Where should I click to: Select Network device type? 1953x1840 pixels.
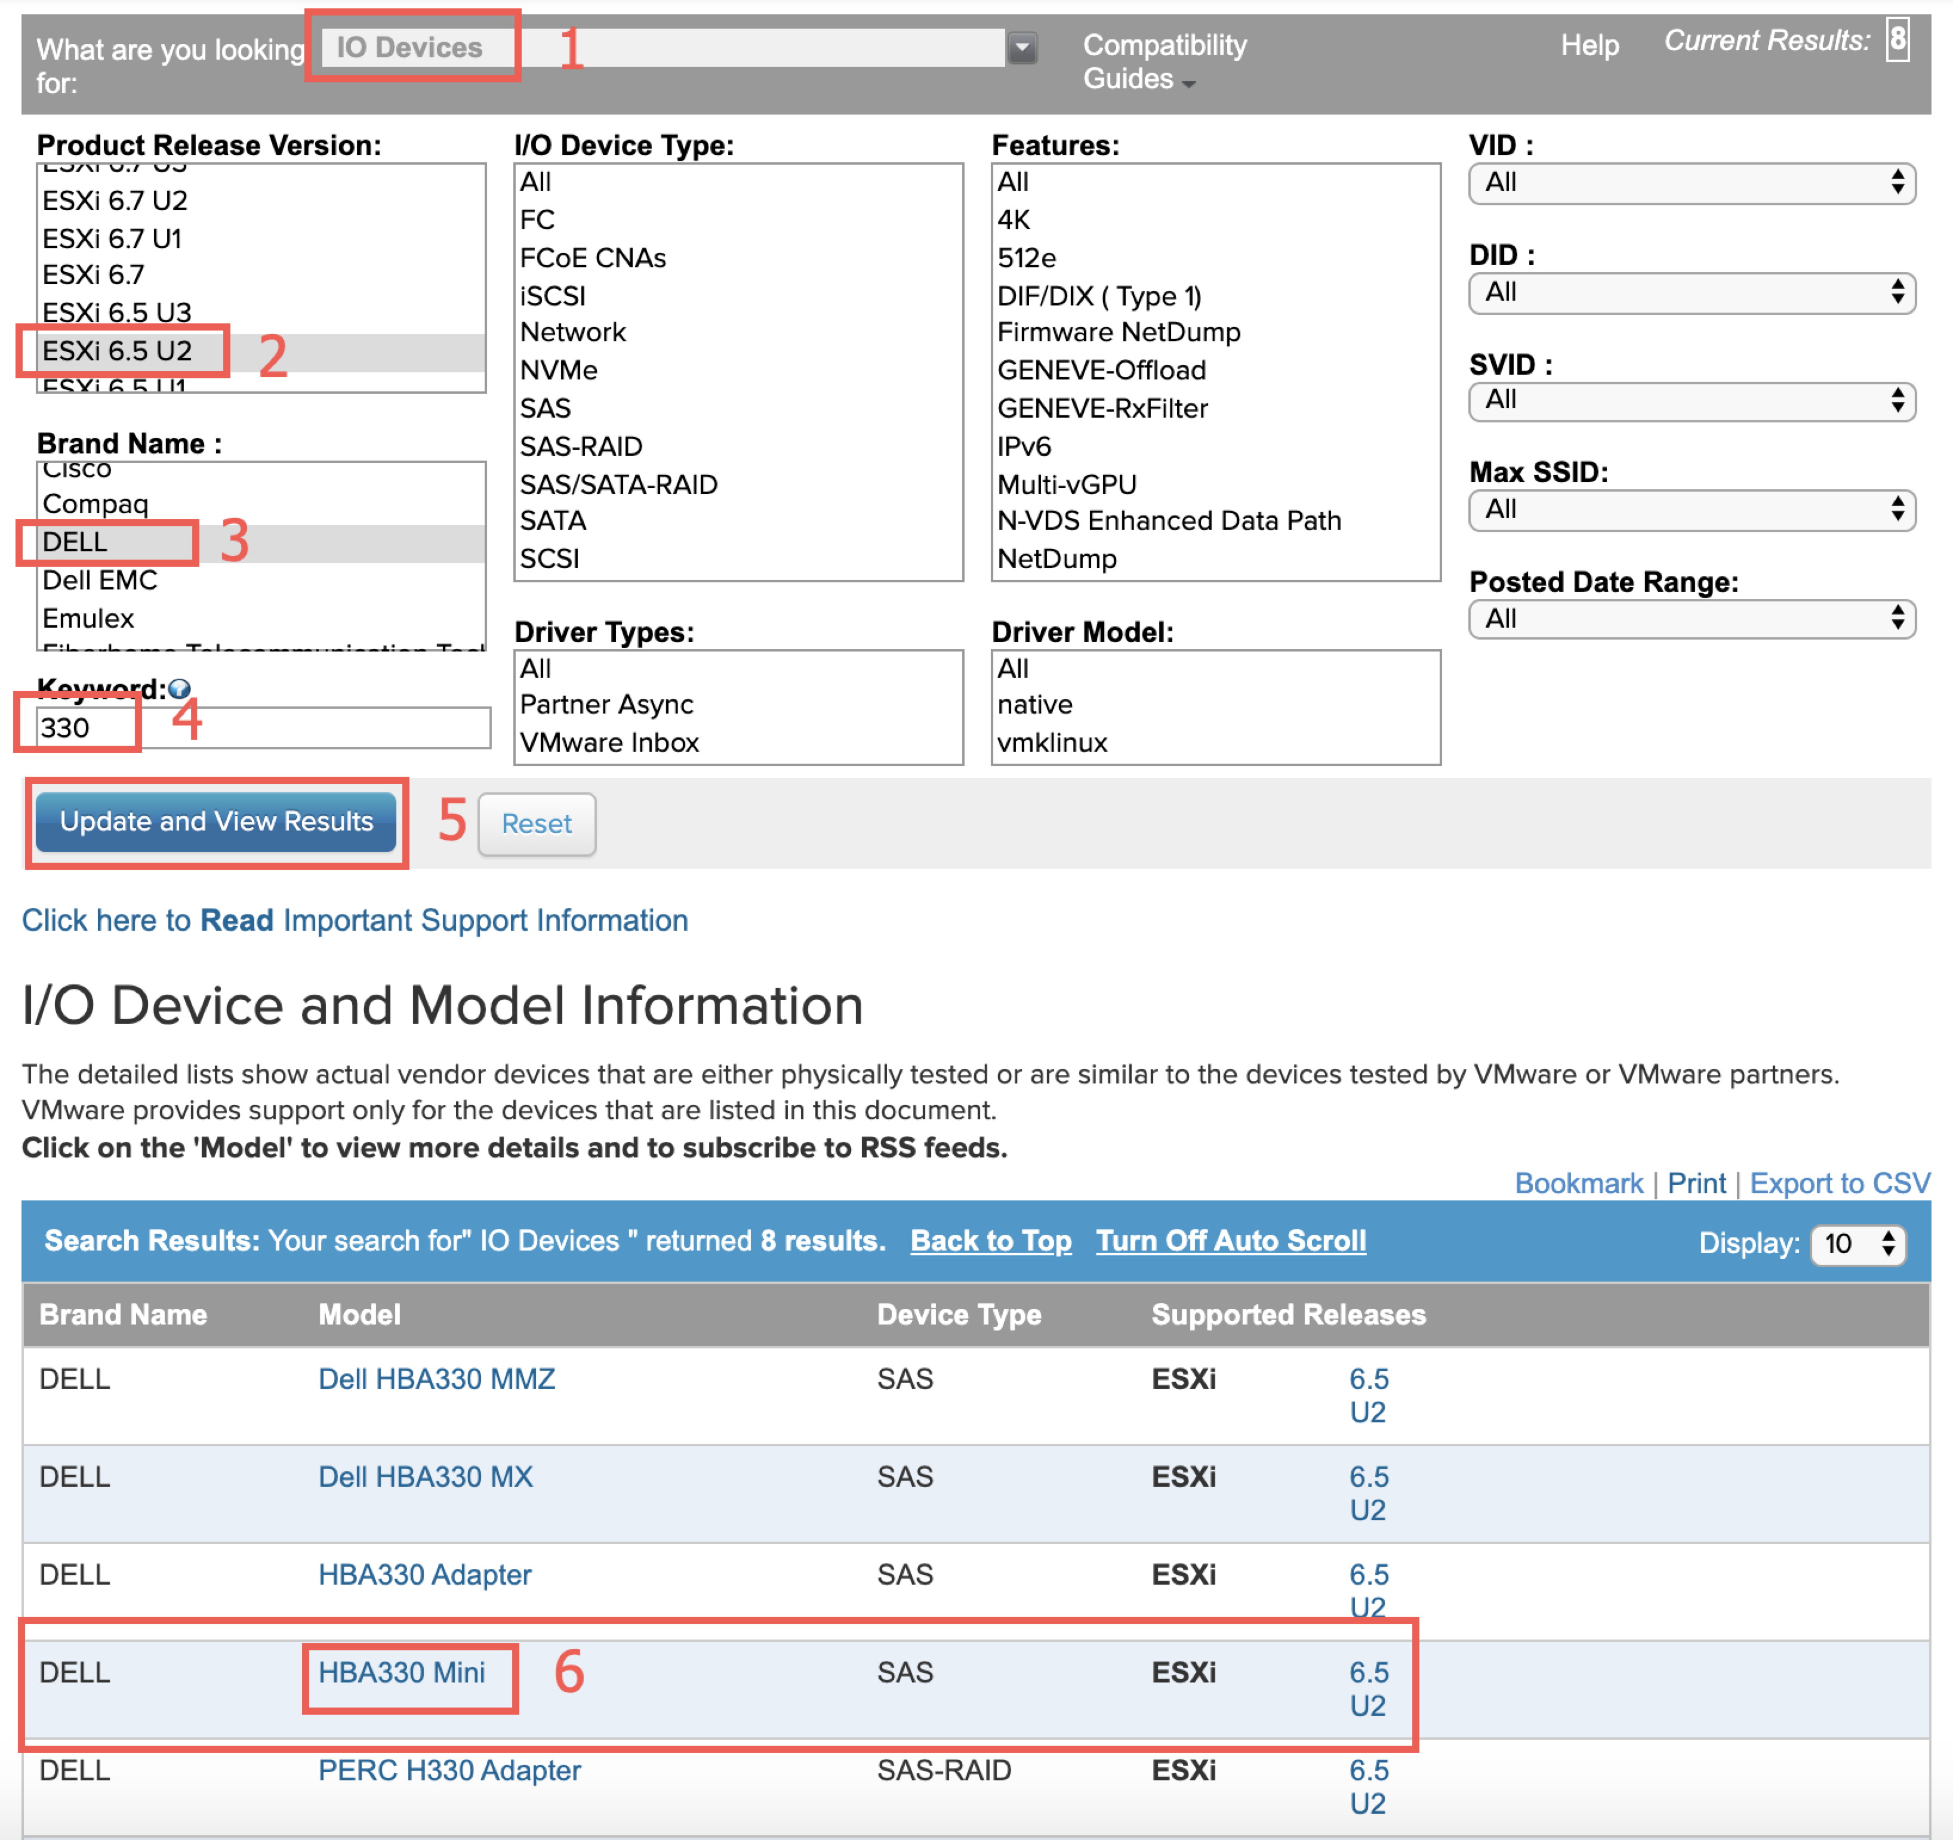pyautogui.click(x=738, y=332)
